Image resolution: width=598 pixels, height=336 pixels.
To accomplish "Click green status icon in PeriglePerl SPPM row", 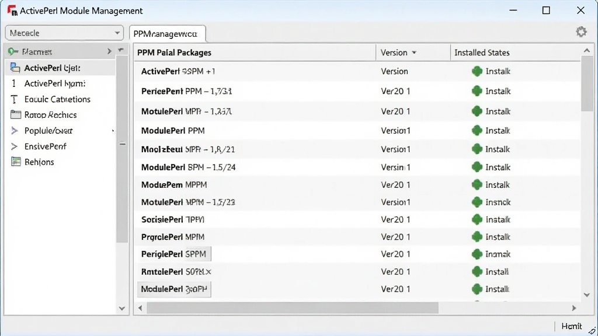I will click(x=477, y=254).
